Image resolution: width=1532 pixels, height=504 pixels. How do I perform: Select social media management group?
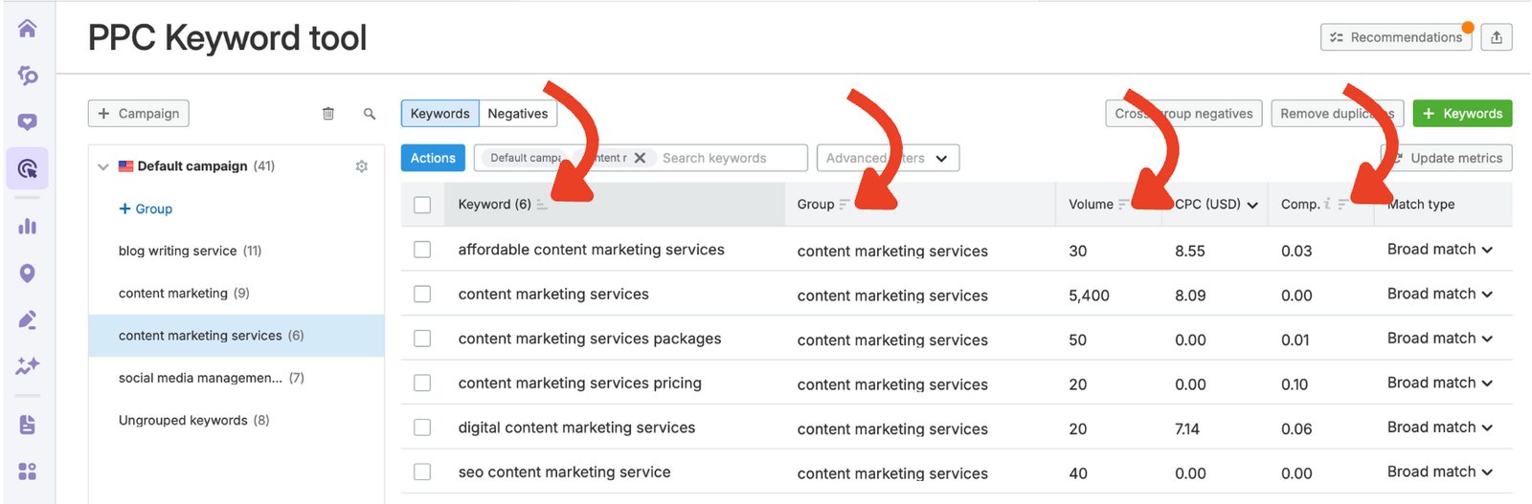[236, 378]
